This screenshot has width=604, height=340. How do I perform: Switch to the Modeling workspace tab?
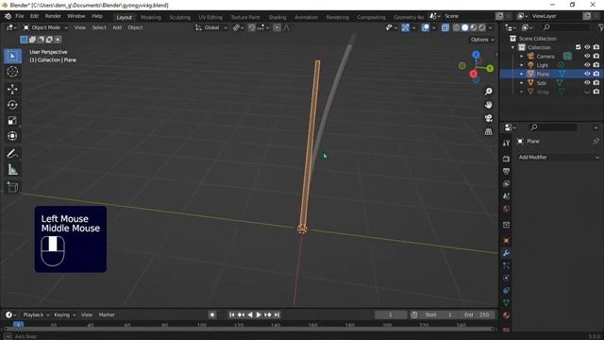[x=151, y=17]
